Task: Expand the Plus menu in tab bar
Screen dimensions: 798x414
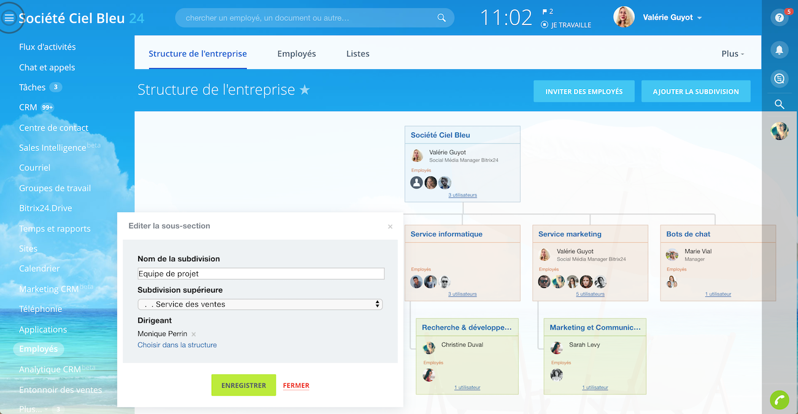Action: tap(732, 54)
